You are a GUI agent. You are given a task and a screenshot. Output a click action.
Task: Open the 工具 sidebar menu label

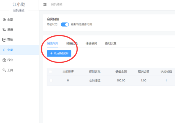click(10, 70)
